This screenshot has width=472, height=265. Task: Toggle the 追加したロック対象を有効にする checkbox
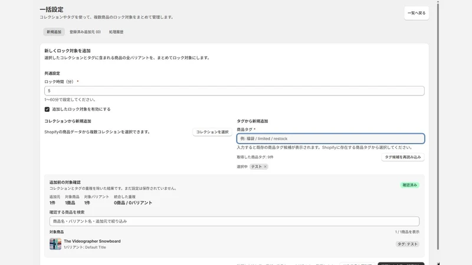(x=47, y=110)
